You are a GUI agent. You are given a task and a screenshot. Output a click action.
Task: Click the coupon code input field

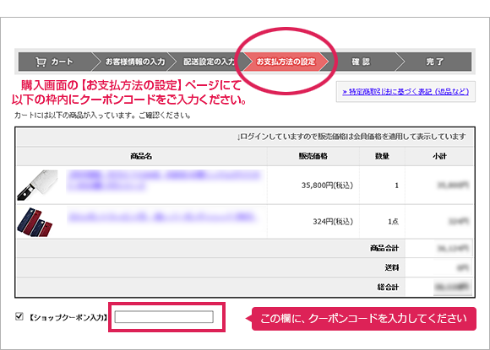164,317
